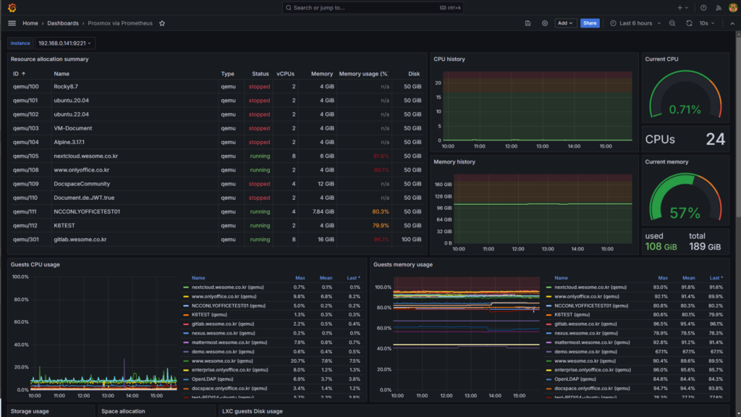Open the 10s refresh interval dropdown
Screen dimensions: 741x417
[707, 23]
